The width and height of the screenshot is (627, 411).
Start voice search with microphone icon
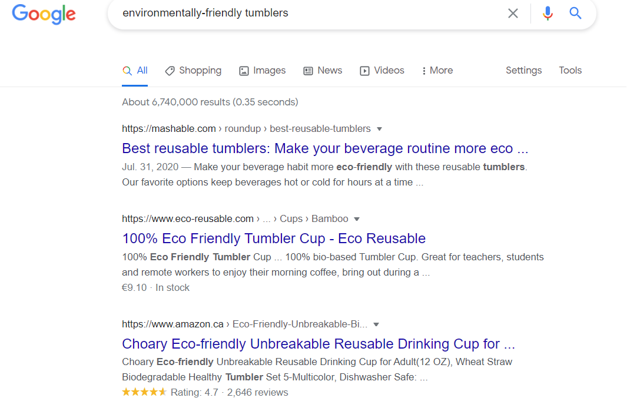coord(548,13)
